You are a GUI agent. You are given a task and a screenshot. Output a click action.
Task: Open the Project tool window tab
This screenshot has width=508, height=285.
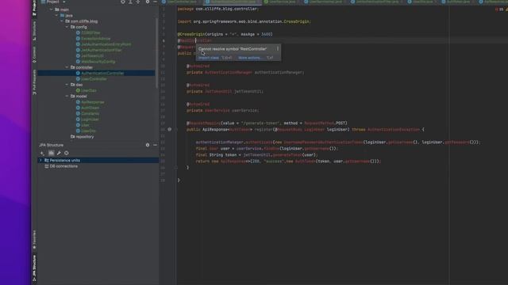pyautogui.click(x=34, y=8)
